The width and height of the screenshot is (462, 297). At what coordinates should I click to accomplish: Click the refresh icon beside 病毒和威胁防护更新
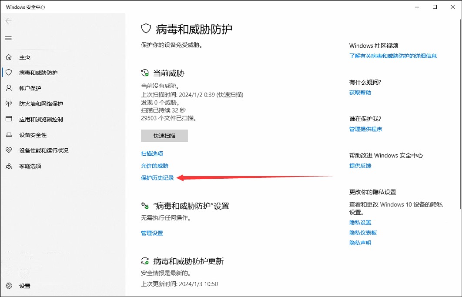click(x=145, y=261)
